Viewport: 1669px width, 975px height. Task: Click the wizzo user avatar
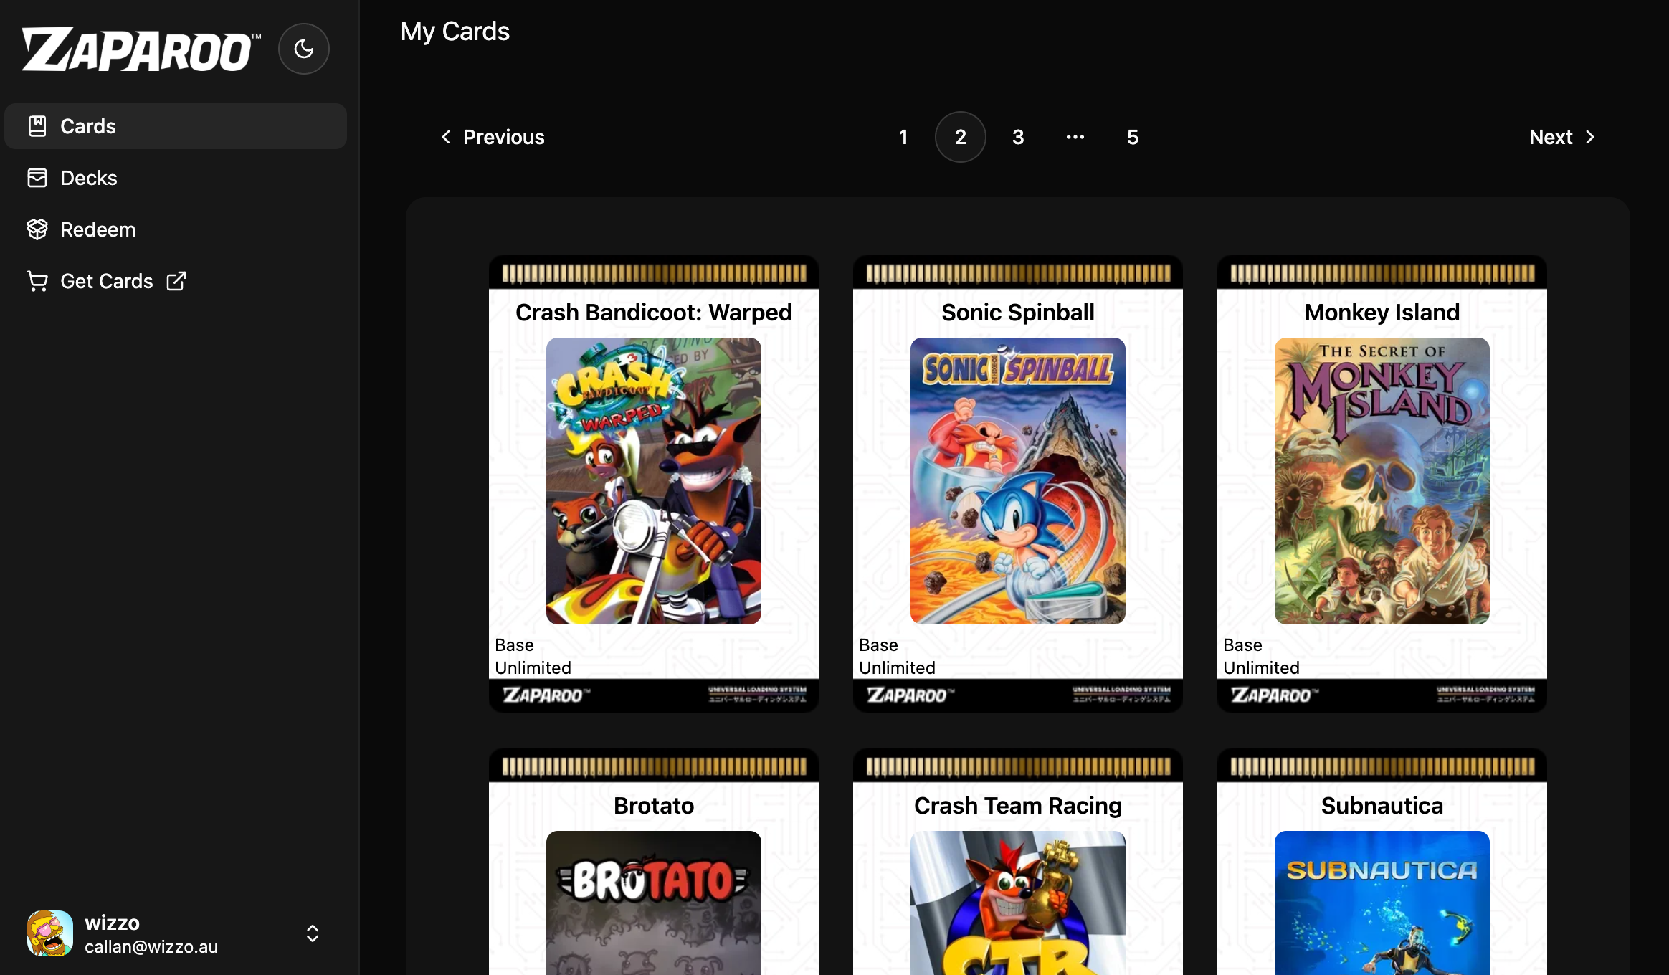(x=50, y=933)
